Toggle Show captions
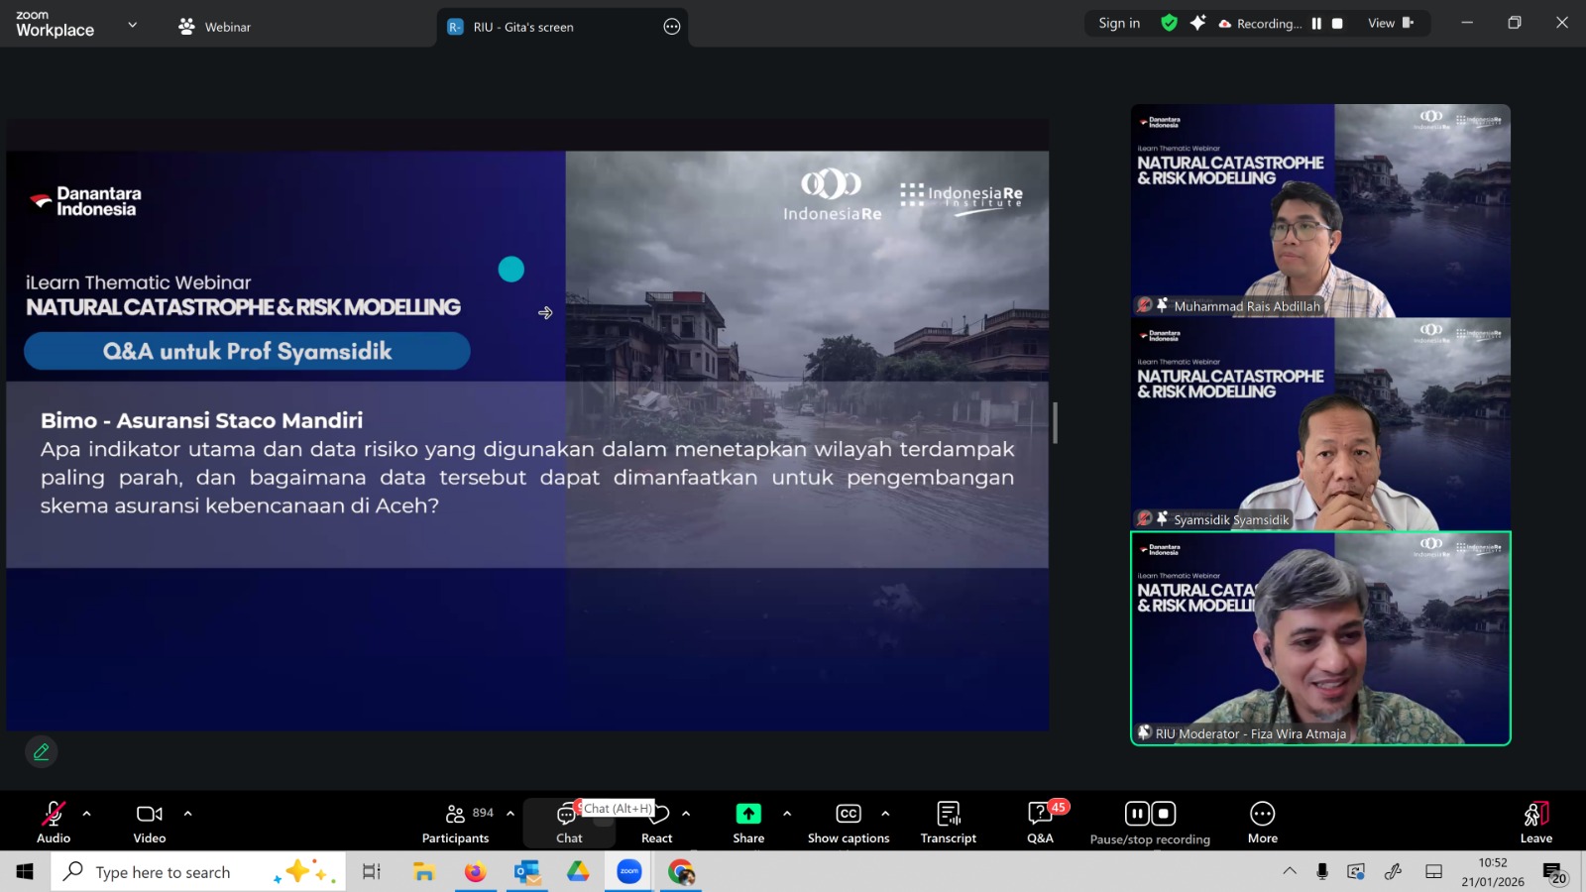This screenshot has height=892, width=1586. pyautogui.click(x=849, y=823)
